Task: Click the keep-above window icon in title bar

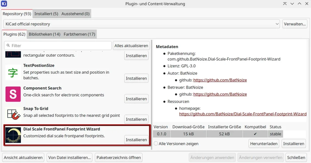Action: pos(285,4)
